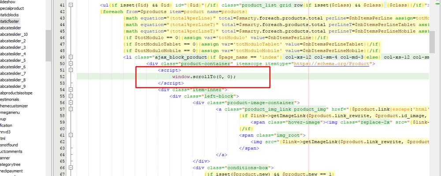
Task: Collapse the product-container div fold on line 50
Action: click(71, 64)
